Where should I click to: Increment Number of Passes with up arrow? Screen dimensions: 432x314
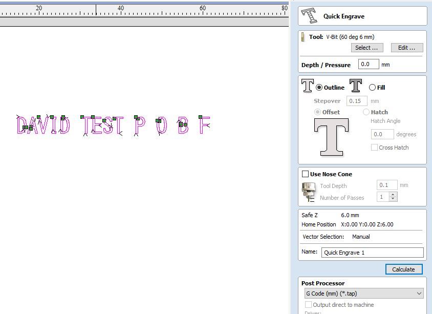click(393, 194)
